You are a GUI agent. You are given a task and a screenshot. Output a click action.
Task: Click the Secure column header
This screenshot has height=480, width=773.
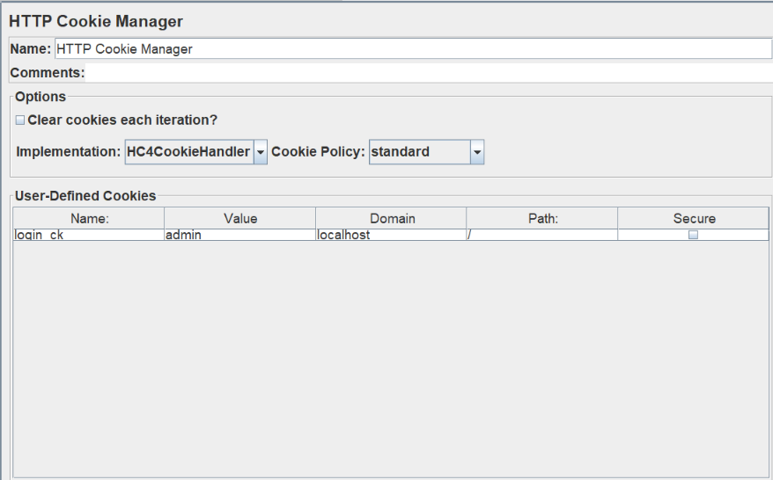[693, 218]
